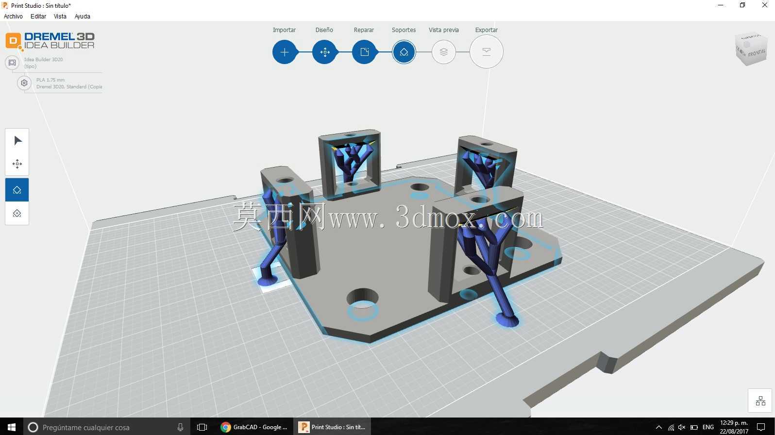
Task: Click the Exportar step icon
Action: coord(486,51)
